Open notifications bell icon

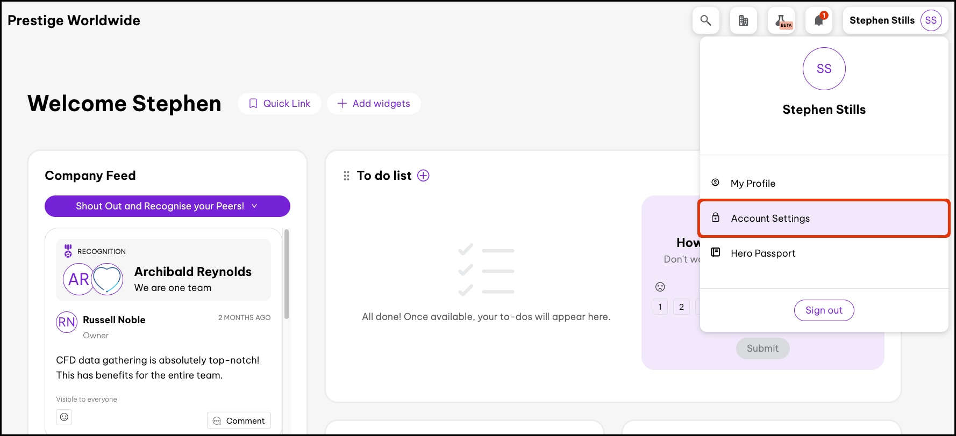point(818,20)
